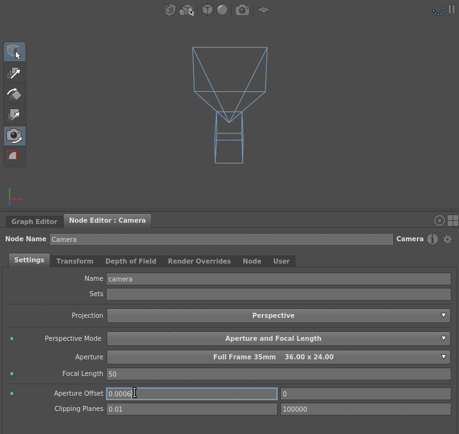Click the camera snapshot icon in the top toolbar
The image size is (459, 434).
[242, 10]
